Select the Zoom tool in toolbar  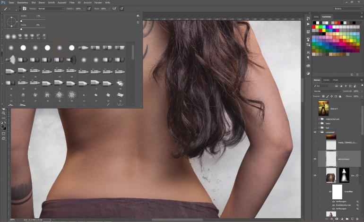coord(3,113)
